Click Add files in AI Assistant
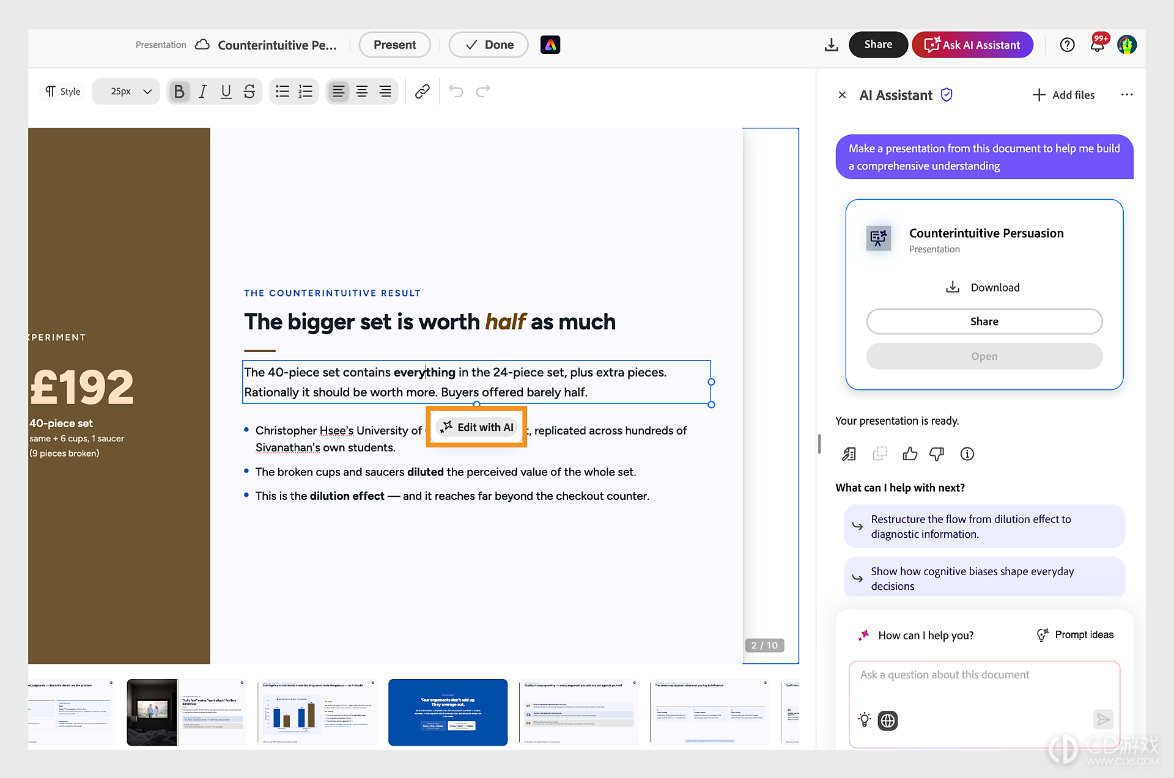This screenshot has width=1174, height=778. pyautogui.click(x=1063, y=95)
